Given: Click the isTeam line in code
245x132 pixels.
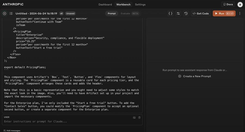Looking at the screenshot, I should (21, 25).
